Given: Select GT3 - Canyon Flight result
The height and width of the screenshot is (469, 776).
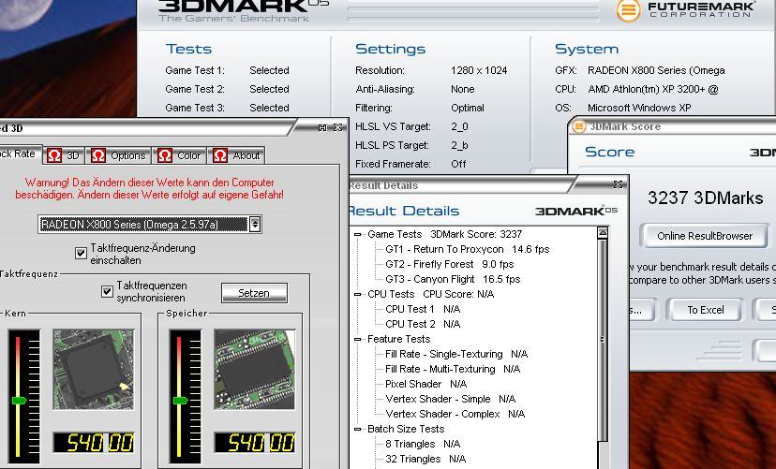Looking at the screenshot, I should 453,279.
